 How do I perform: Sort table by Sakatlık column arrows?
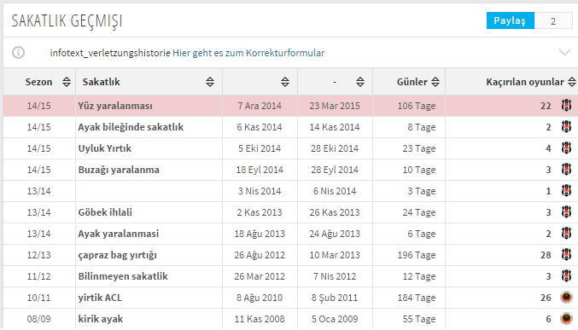[210, 82]
